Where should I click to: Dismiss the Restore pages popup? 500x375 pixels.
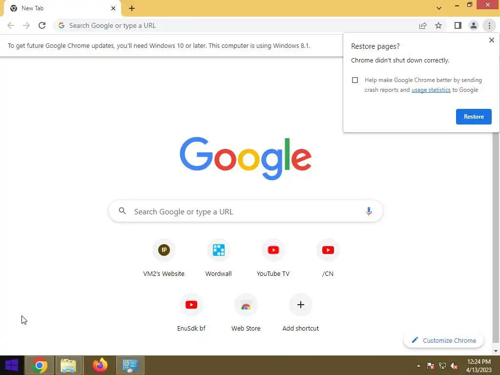tap(491, 40)
